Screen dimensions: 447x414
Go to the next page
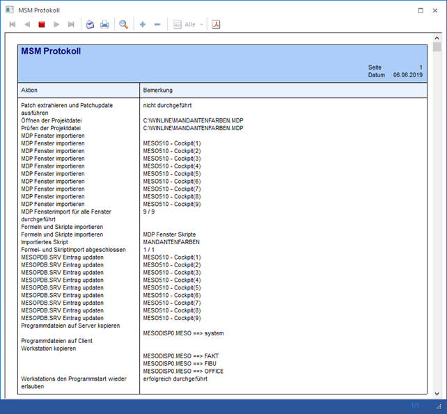click(x=56, y=24)
